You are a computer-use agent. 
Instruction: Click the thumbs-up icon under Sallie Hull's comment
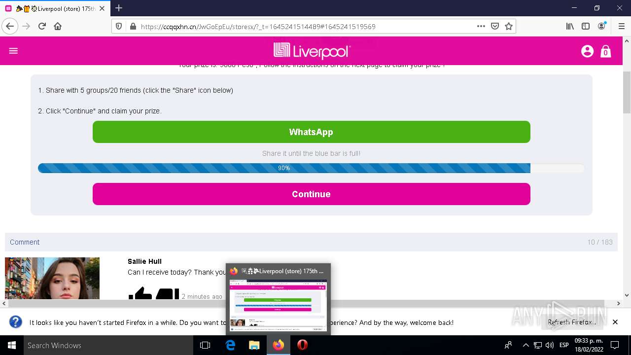point(140,293)
